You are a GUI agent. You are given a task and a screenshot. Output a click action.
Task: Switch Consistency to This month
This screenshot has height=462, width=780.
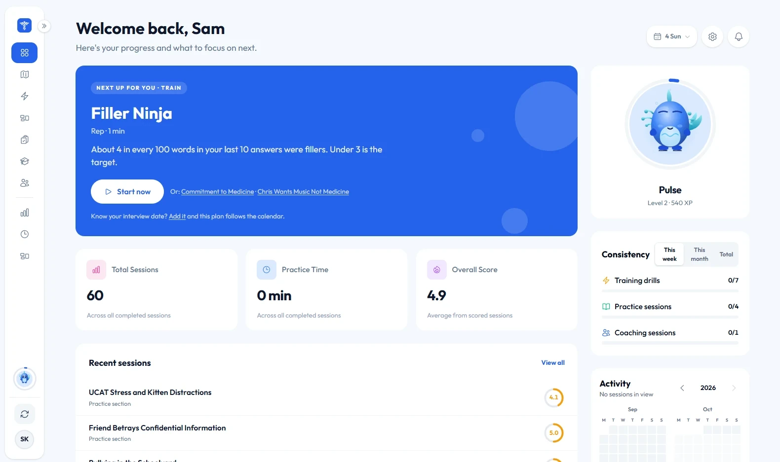pyautogui.click(x=700, y=254)
